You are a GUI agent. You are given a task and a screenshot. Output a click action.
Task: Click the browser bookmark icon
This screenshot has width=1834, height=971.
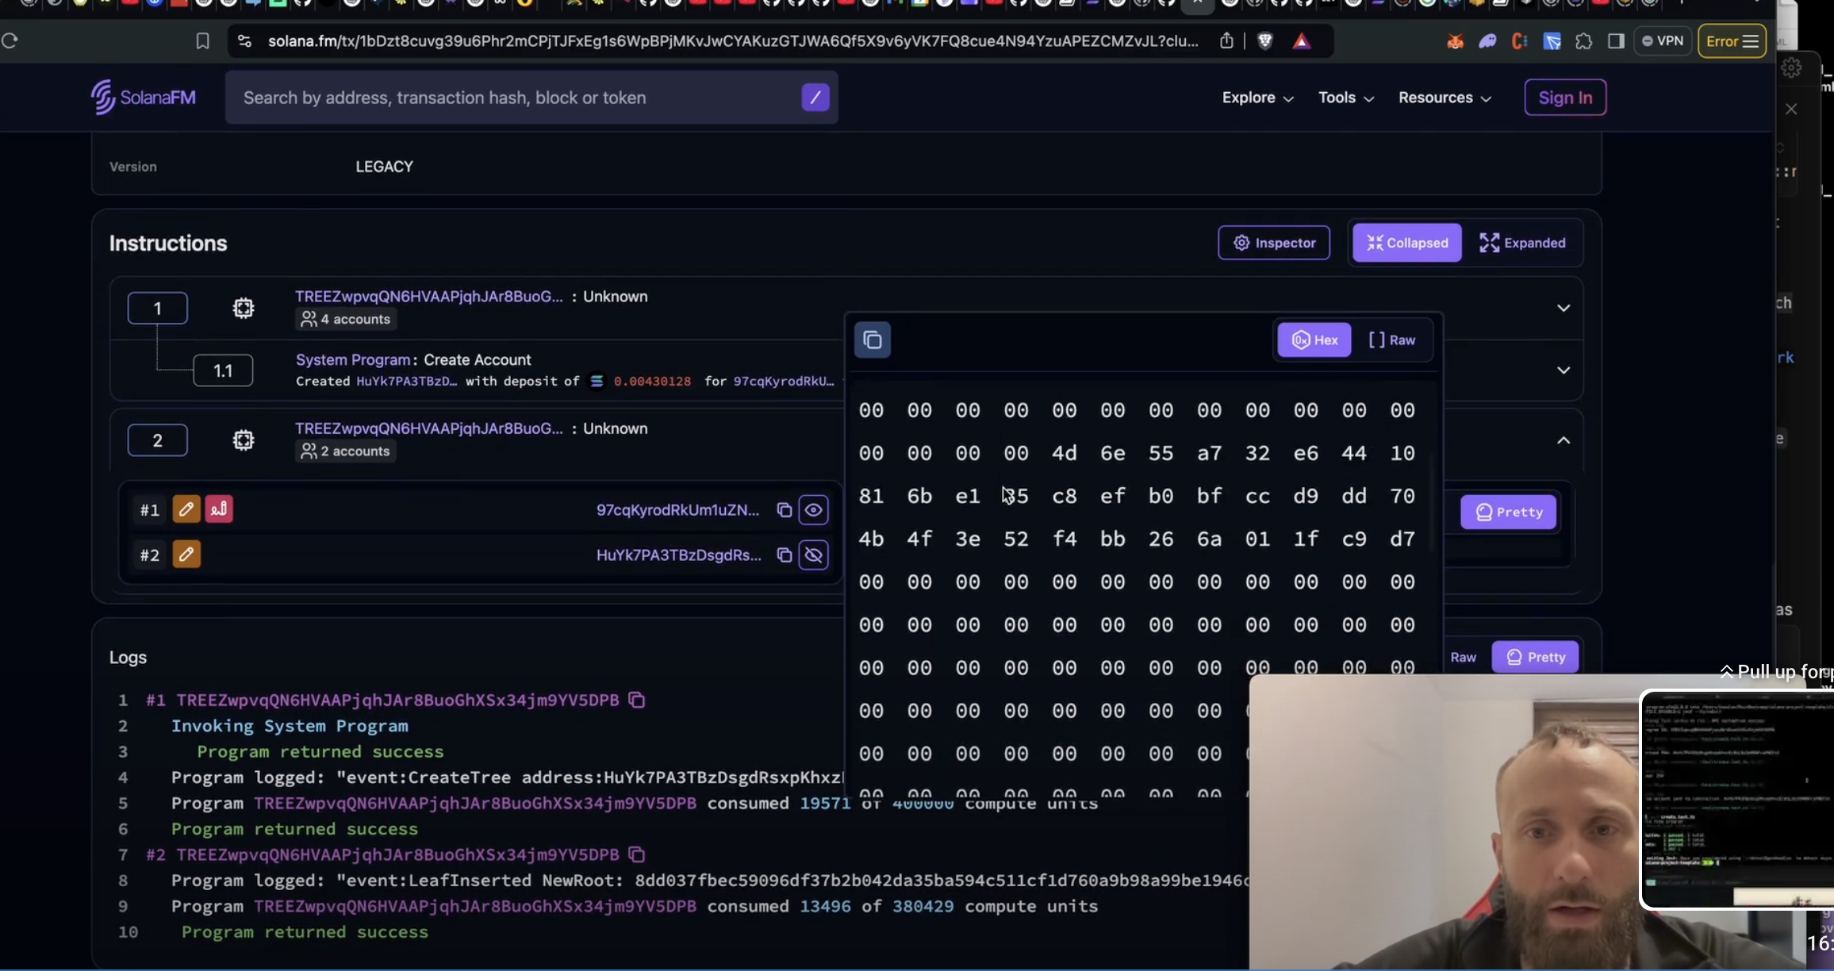203,41
